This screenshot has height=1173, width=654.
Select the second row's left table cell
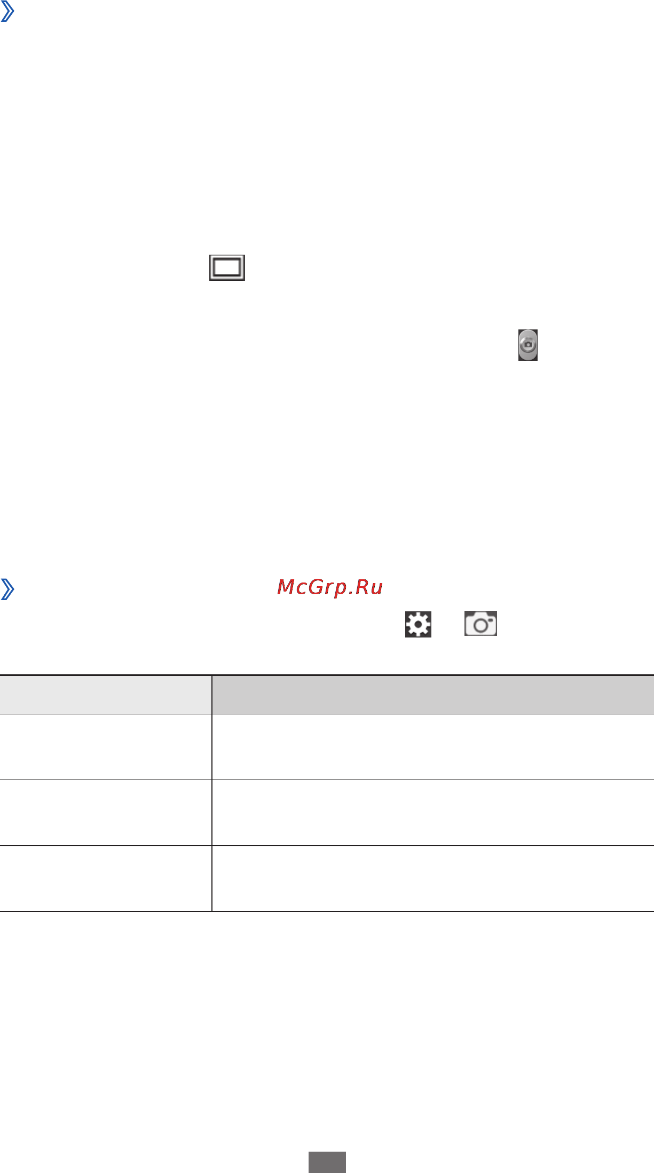pos(106,813)
